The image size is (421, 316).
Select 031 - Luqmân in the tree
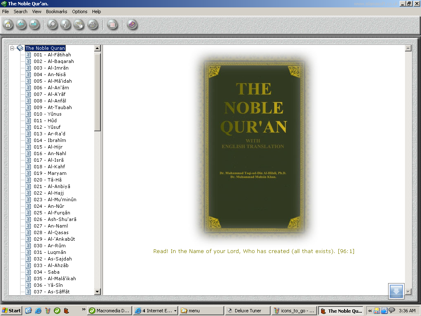(50, 252)
